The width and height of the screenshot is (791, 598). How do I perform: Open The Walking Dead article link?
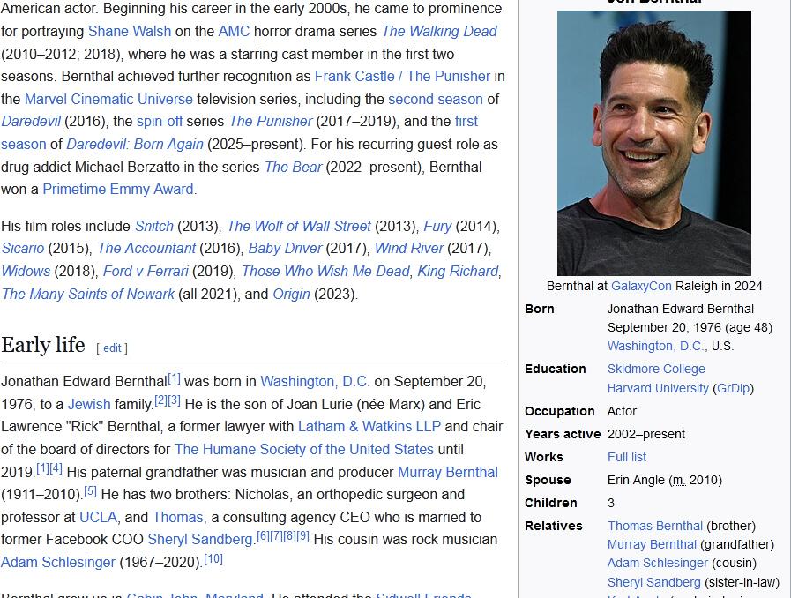point(439,31)
